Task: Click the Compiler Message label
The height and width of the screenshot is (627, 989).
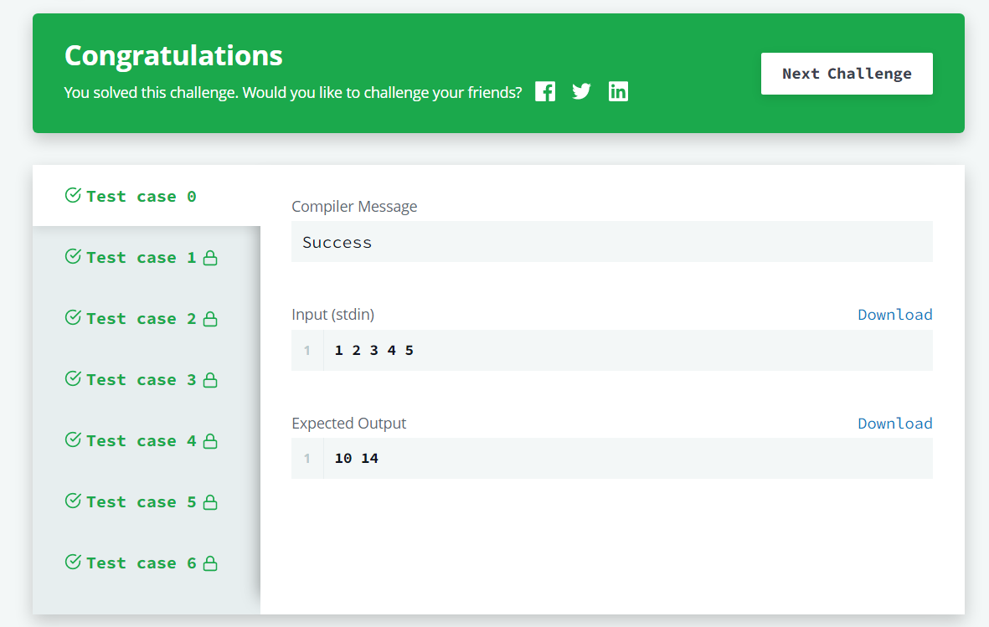Action: pos(354,206)
